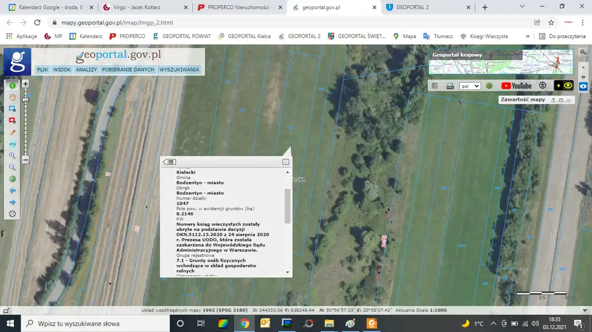This screenshot has width=592, height=332.
Task: Open the YouTube link
Action: click(516, 86)
